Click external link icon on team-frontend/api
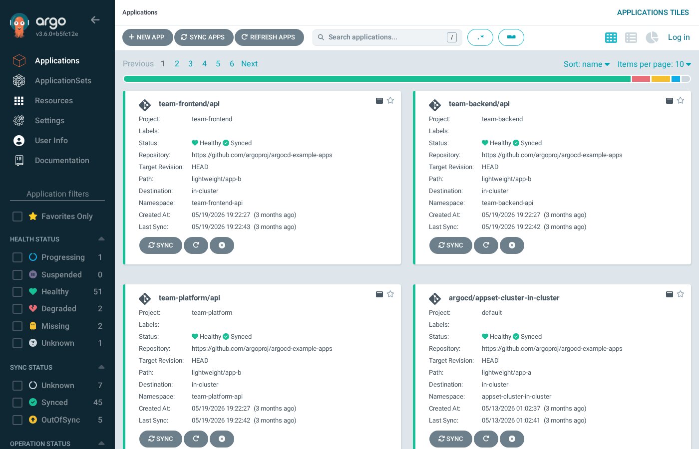Screen dimensions: 699x449 click(x=379, y=101)
